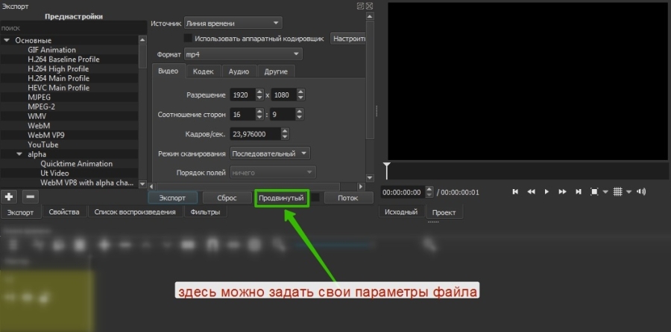This screenshot has width=671, height=332.
Task: Skip to the end of the video
Action: tap(578, 192)
